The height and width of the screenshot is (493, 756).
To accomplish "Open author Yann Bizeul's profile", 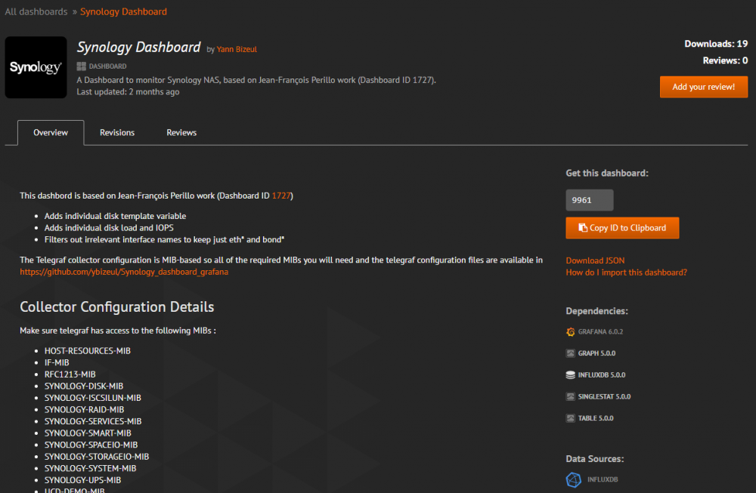I will (237, 49).
